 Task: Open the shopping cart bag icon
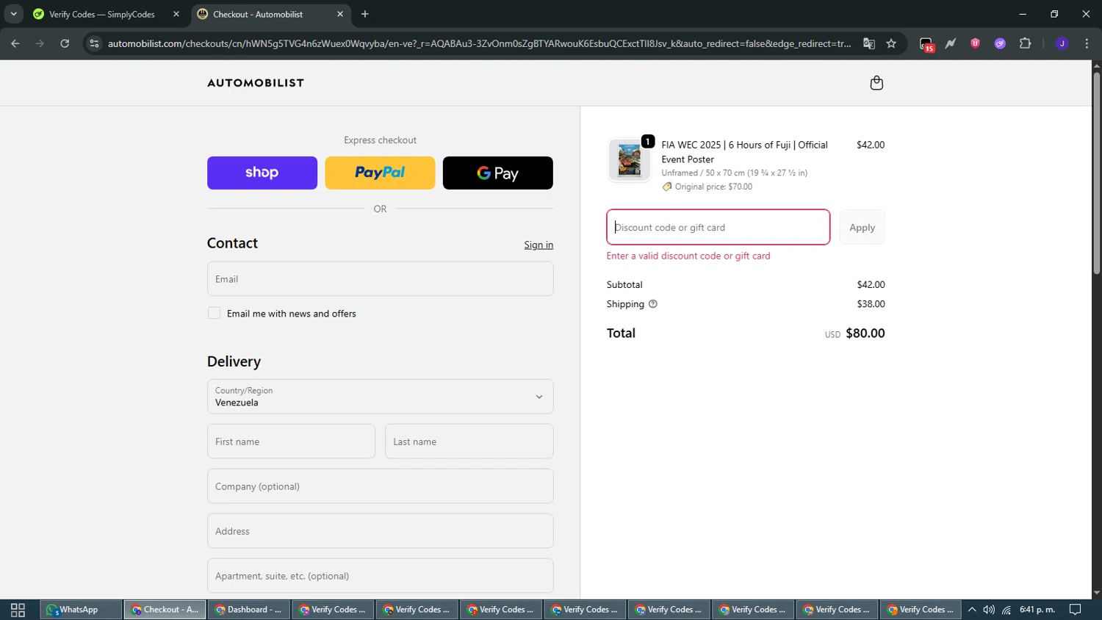coord(876,83)
